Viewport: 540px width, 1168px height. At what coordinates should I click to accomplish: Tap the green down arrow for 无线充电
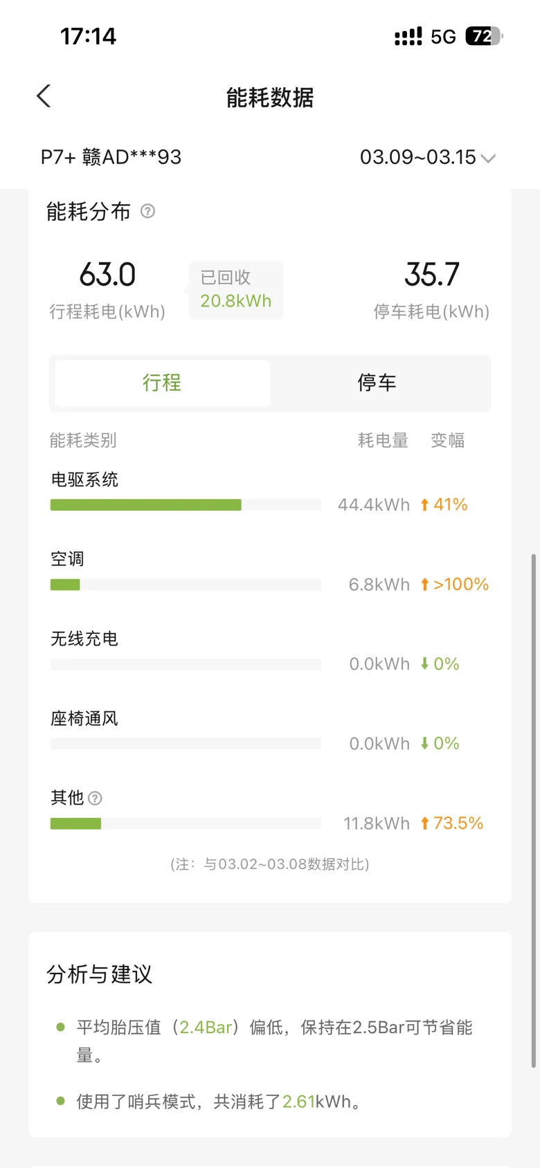pyautogui.click(x=424, y=664)
